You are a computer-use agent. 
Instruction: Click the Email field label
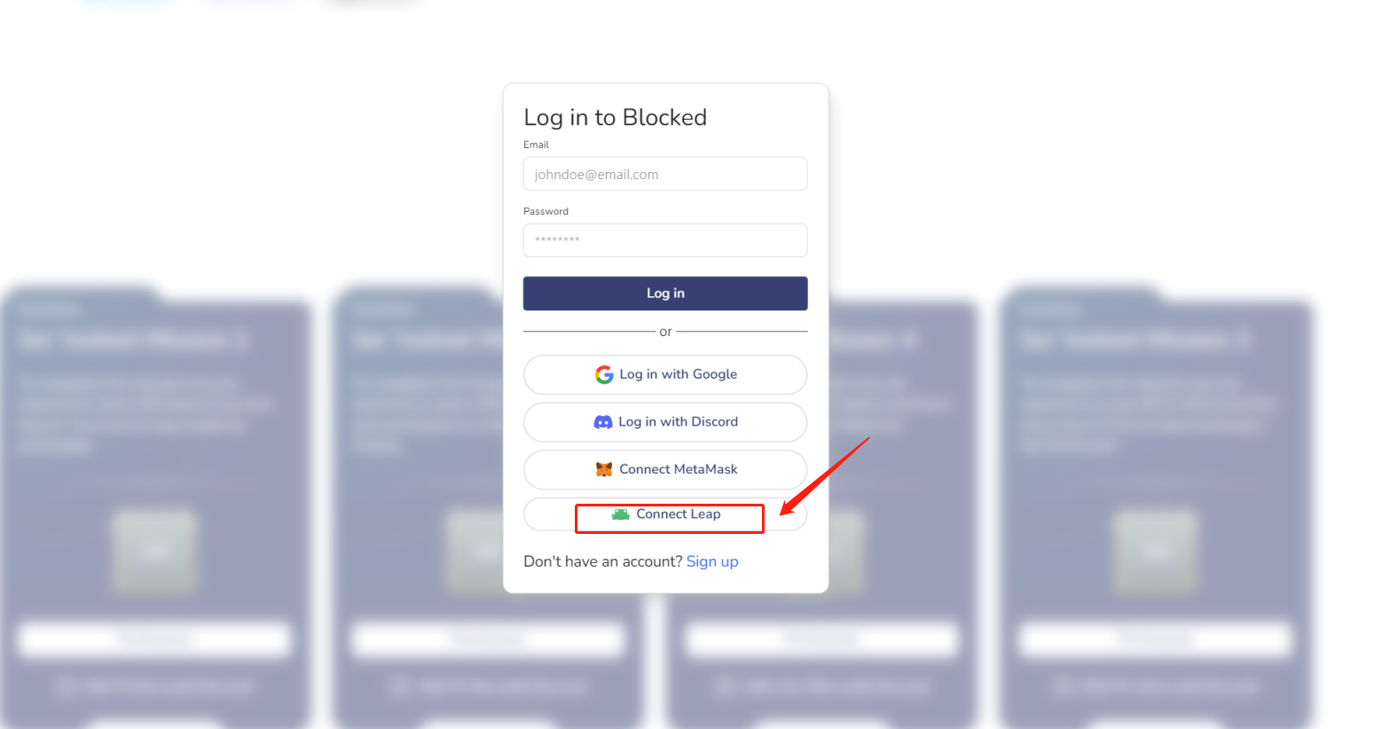point(536,145)
